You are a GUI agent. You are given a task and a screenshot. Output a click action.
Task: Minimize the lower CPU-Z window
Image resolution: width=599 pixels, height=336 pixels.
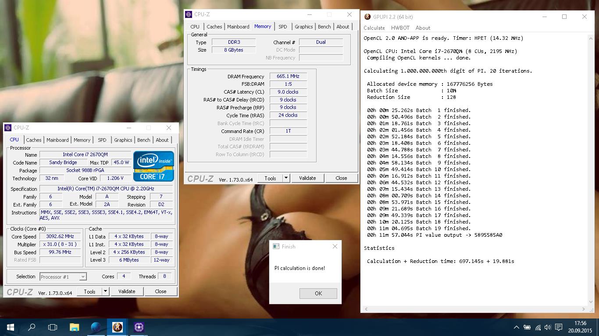click(128, 128)
